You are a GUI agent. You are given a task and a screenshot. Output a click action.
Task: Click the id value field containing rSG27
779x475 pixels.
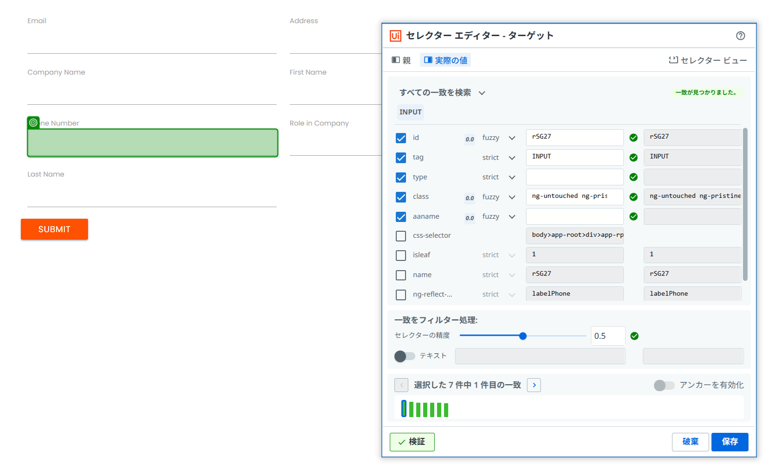(x=575, y=138)
